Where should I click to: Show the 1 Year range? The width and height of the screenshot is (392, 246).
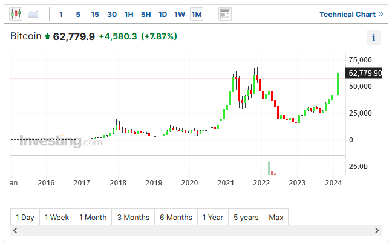[x=213, y=217]
